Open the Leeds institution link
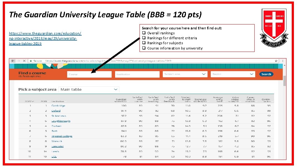The width and height of the screenshot is (297, 167). click(x=55, y=152)
